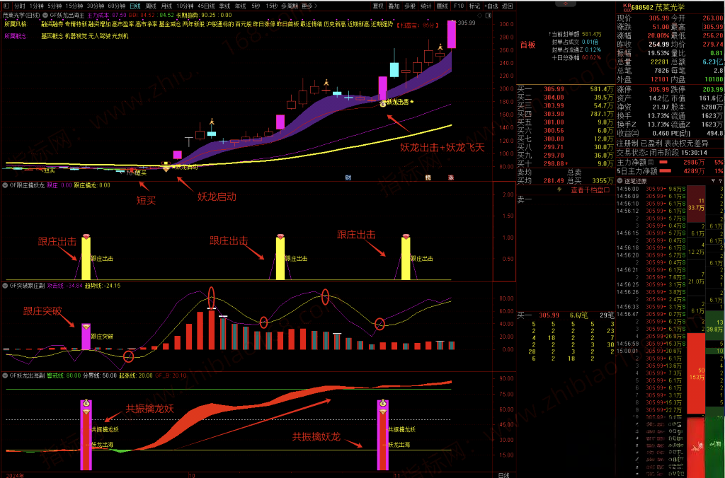The image size is (725, 478).
Task: Open the 画线 drawing tools
Action: [x=442, y=5]
